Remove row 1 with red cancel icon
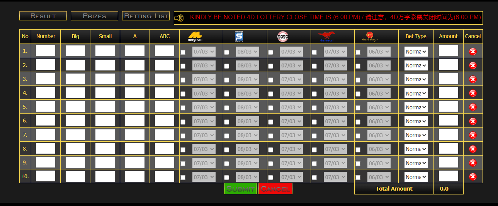498x206 pixels. point(473,52)
